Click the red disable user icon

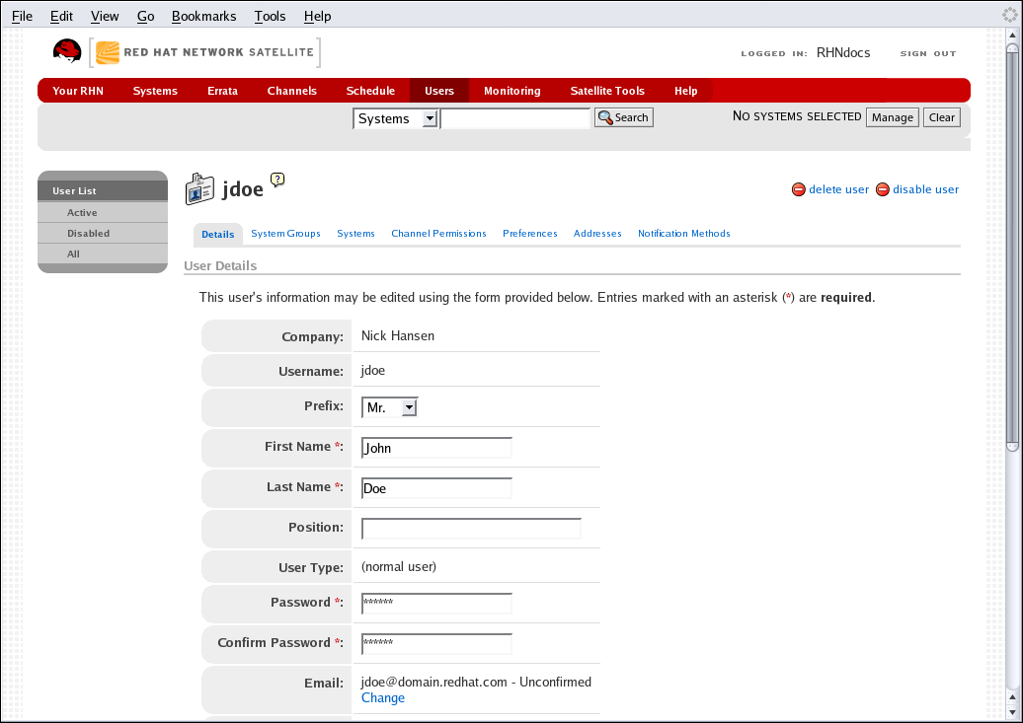[882, 189]
